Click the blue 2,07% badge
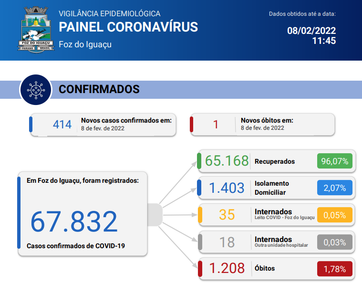 click(334, 188)
